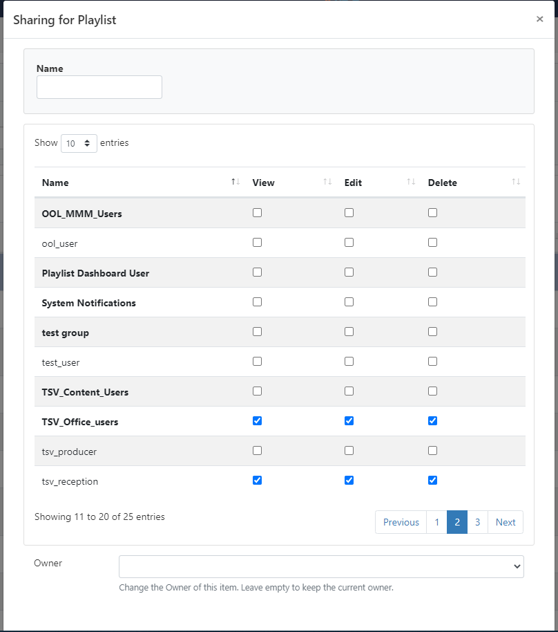The image size is (558, 632).
Task: Select Delete checkbox for TSV_Content_Users
Action: click(433, 391)
